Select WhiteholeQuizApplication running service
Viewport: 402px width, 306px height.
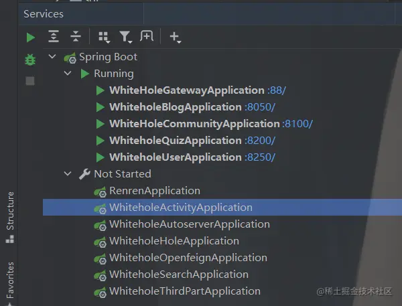[x=176, y=141]
